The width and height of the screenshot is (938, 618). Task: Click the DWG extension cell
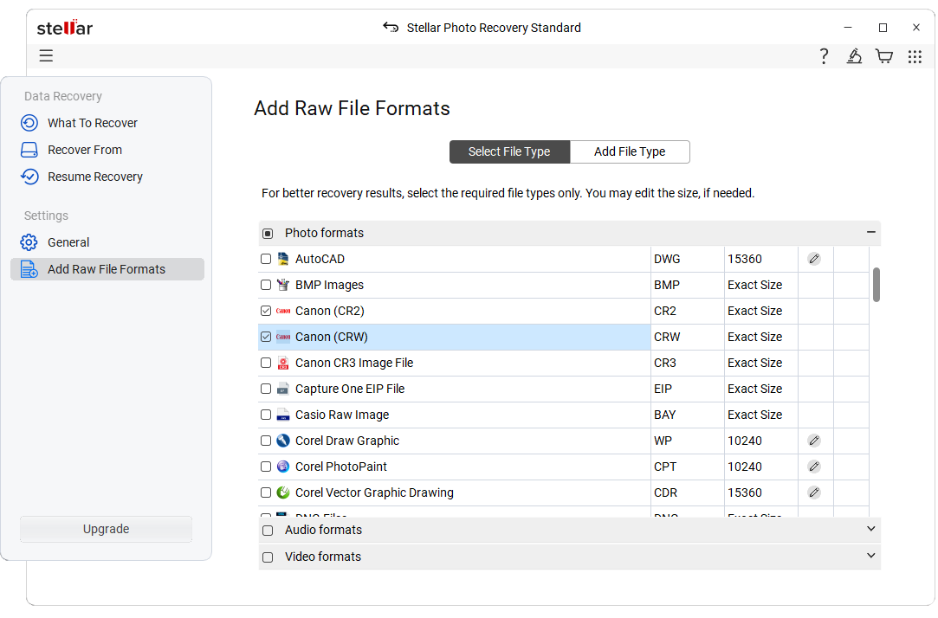coord(688,260)
